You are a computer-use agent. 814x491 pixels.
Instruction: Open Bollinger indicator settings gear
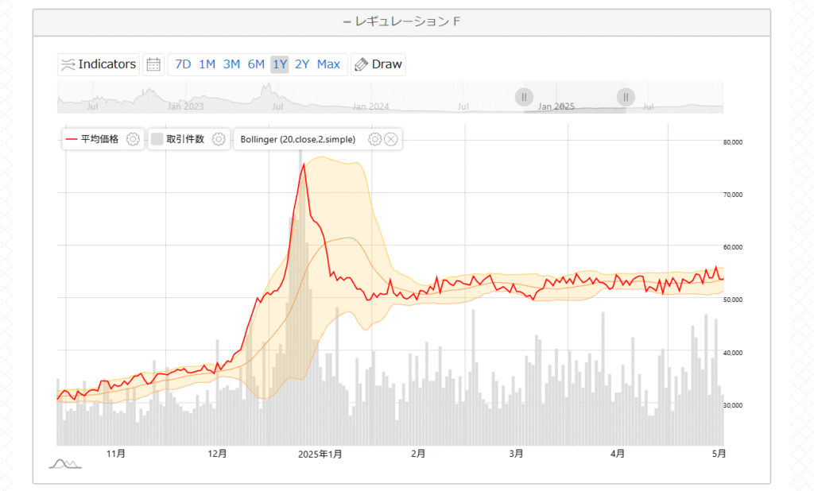coord(375,139)
